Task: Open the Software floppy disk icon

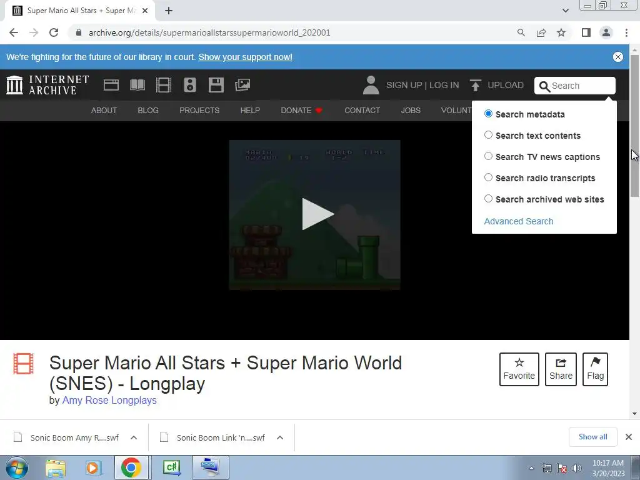Action: (216, 85)
